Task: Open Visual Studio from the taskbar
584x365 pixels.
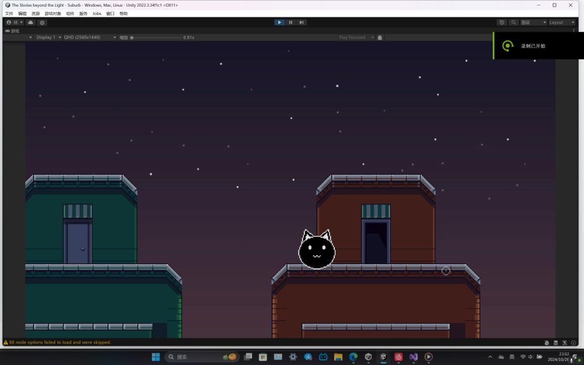Action: coord(414,357)
